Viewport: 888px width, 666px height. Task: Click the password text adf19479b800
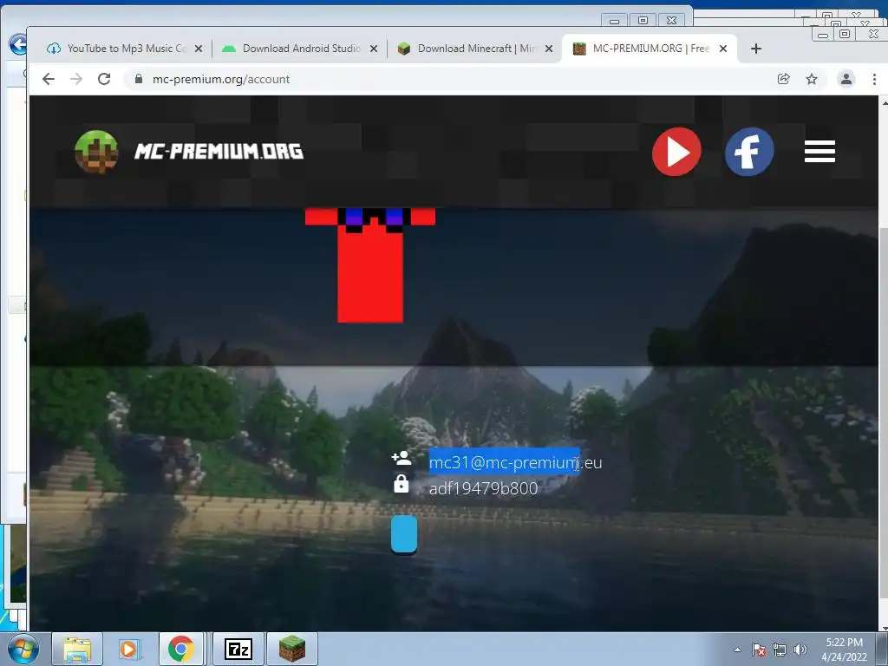tap(483, 489)
